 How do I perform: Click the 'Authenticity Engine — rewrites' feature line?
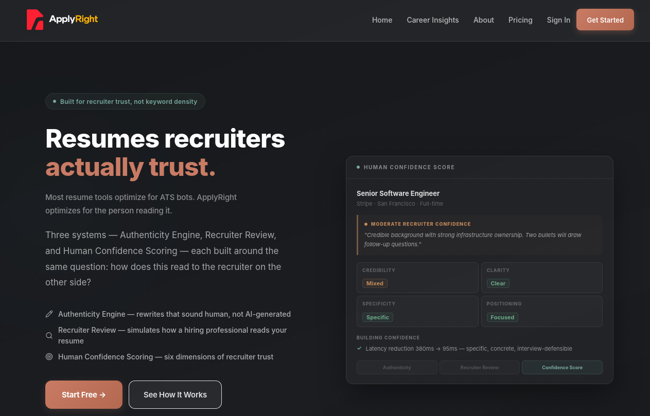(174, 314)
